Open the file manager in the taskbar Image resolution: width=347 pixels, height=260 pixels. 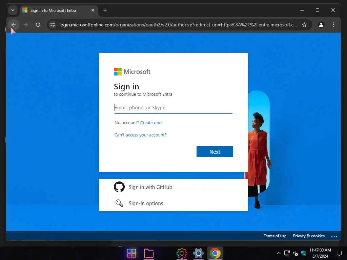tap(149, 253)
